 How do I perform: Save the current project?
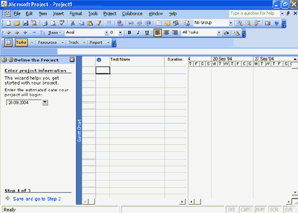pyautogui.click(x=25, y=23)
